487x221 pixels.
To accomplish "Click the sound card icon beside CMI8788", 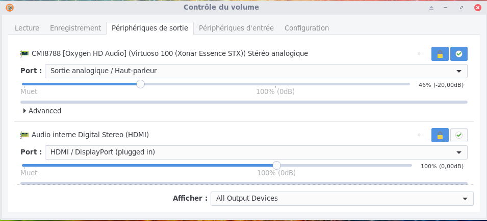I will 24,53.
